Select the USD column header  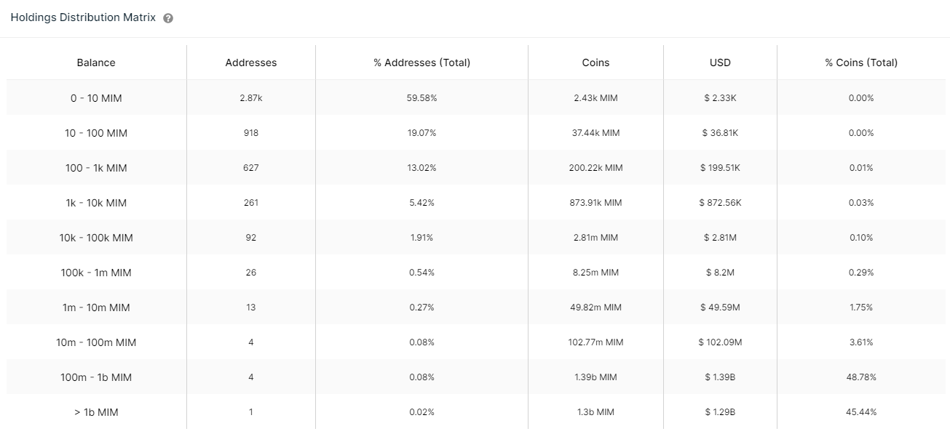pos(720,63)
